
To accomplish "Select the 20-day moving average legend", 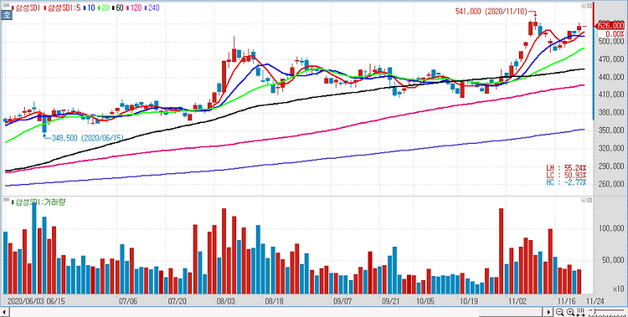I will [103, 8].
